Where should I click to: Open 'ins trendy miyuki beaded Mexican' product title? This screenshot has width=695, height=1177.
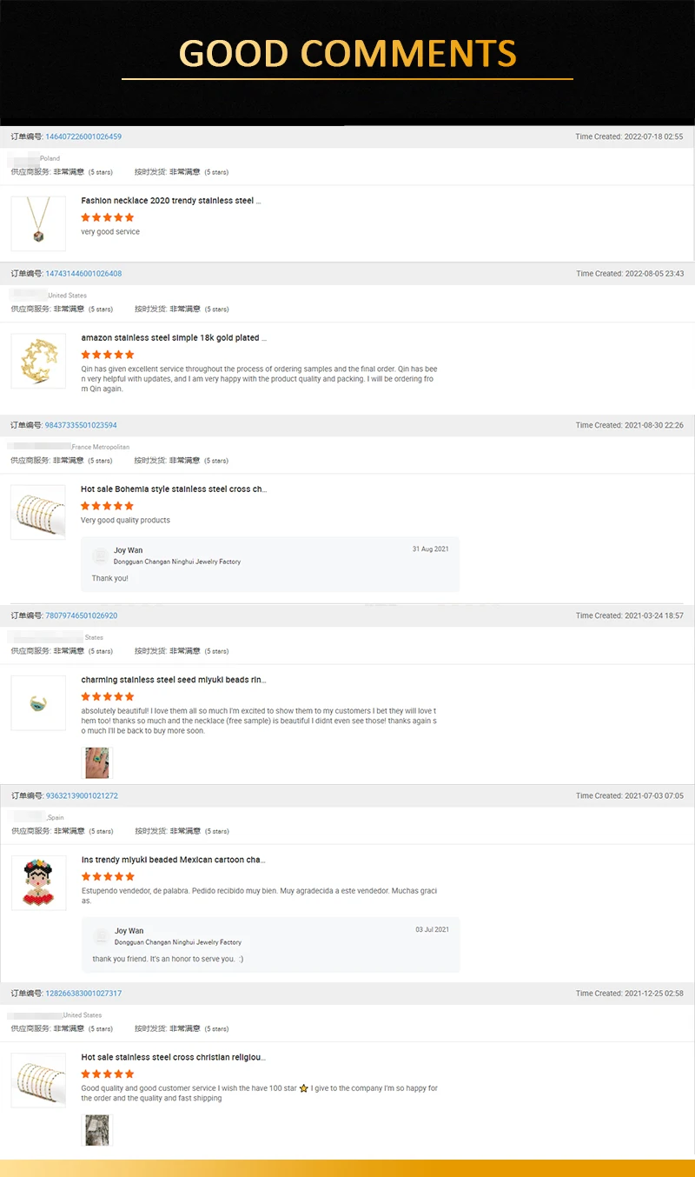pyautogui.click(x=173, y=860)
